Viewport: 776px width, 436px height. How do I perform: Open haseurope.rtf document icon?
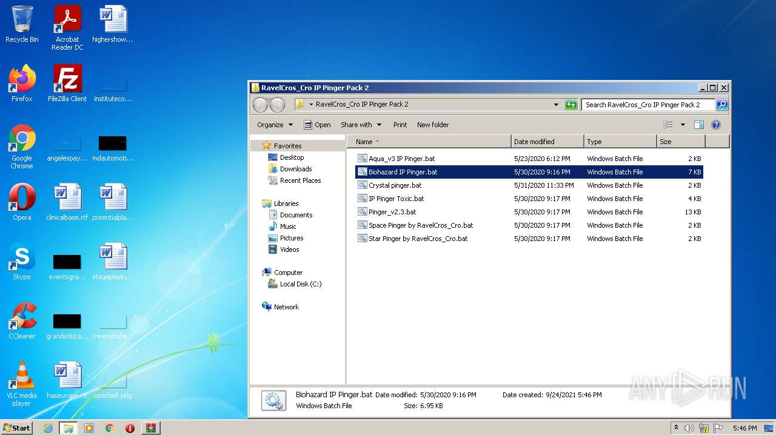(67, 380)
